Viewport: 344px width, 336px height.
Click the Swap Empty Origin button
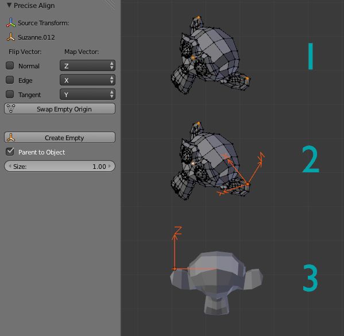click(x=60, y=109)
